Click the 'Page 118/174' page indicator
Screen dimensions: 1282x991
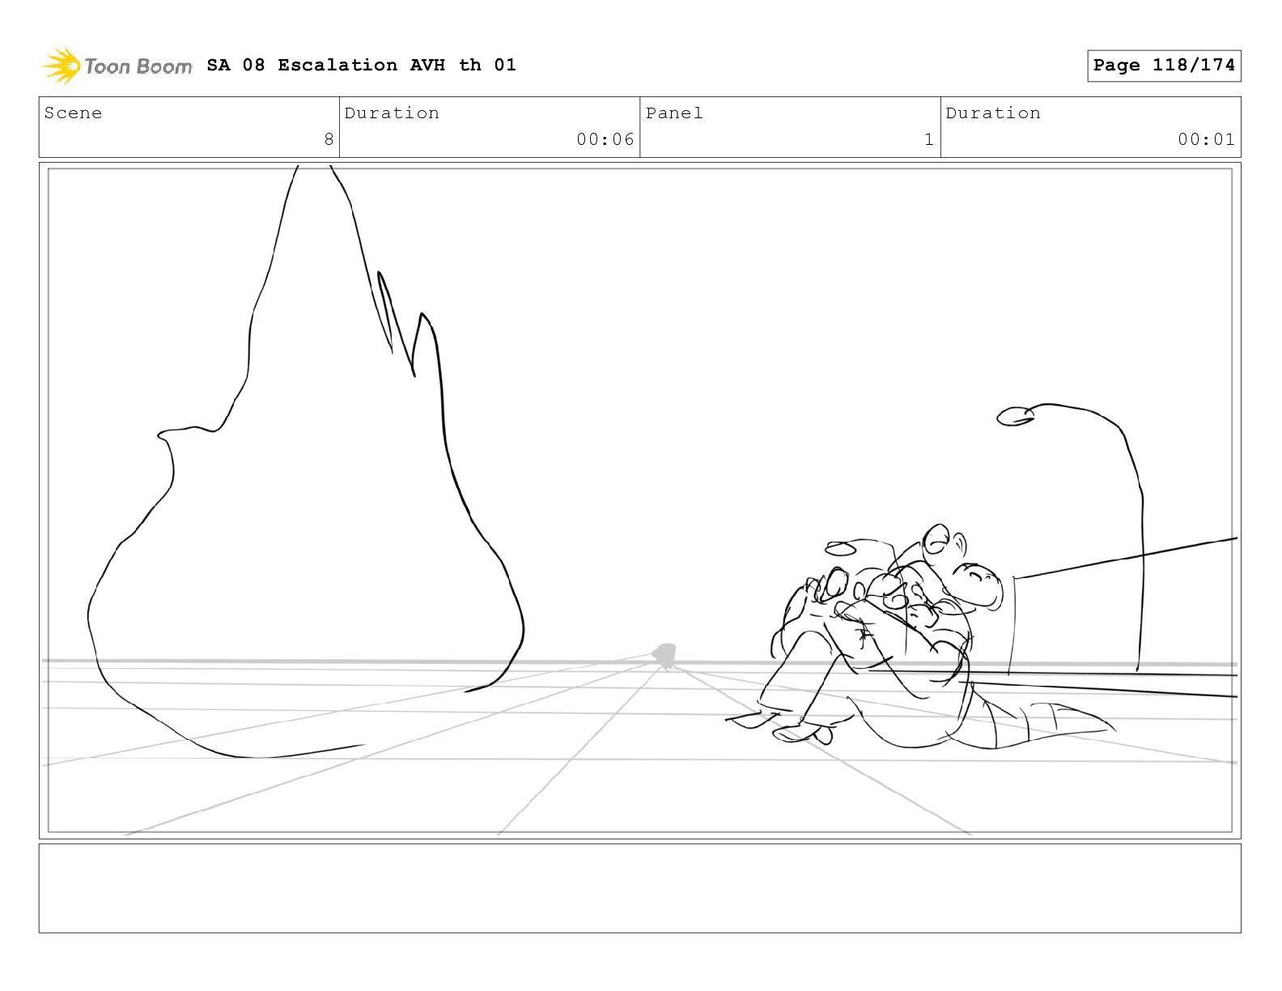click(1164, 66)
